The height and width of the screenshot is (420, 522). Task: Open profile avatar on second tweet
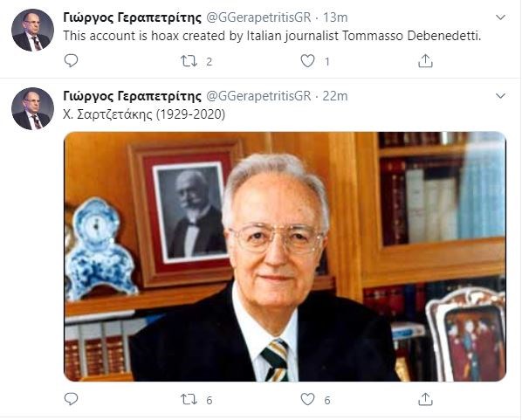[32, 108]
